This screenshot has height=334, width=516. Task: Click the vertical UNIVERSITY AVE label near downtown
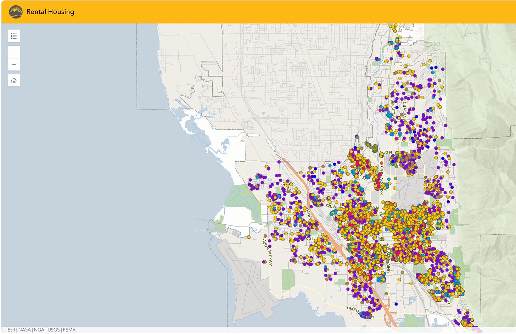click(388, 258)
